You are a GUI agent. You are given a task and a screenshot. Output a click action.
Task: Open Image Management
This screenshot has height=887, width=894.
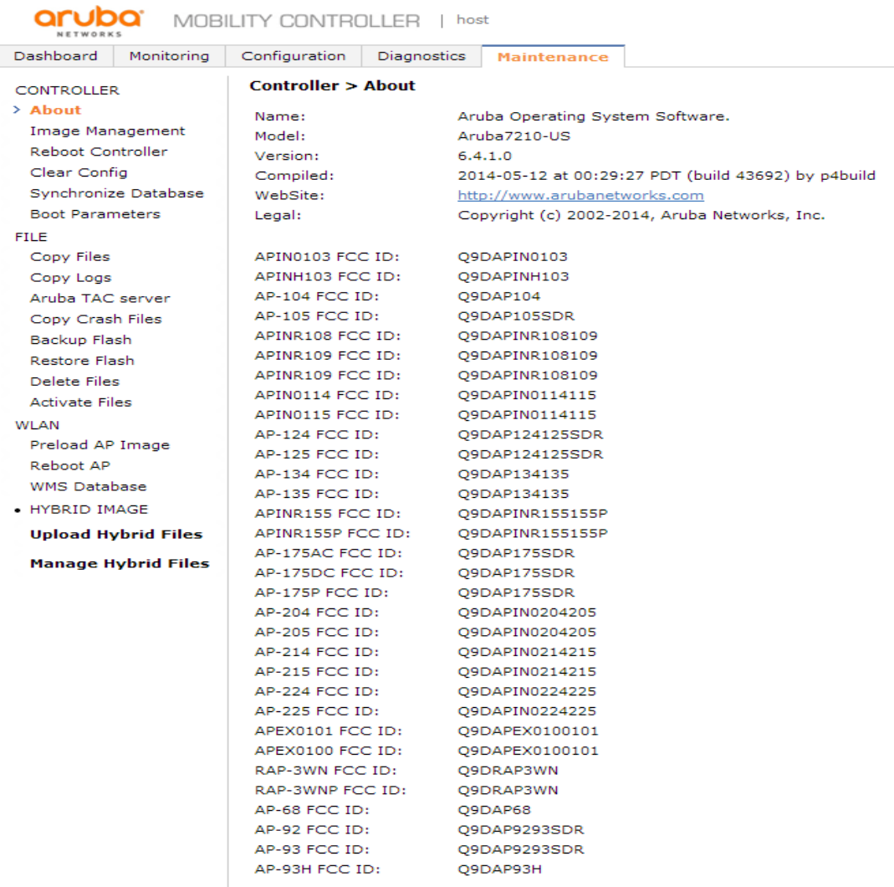[x=108, y=131]
